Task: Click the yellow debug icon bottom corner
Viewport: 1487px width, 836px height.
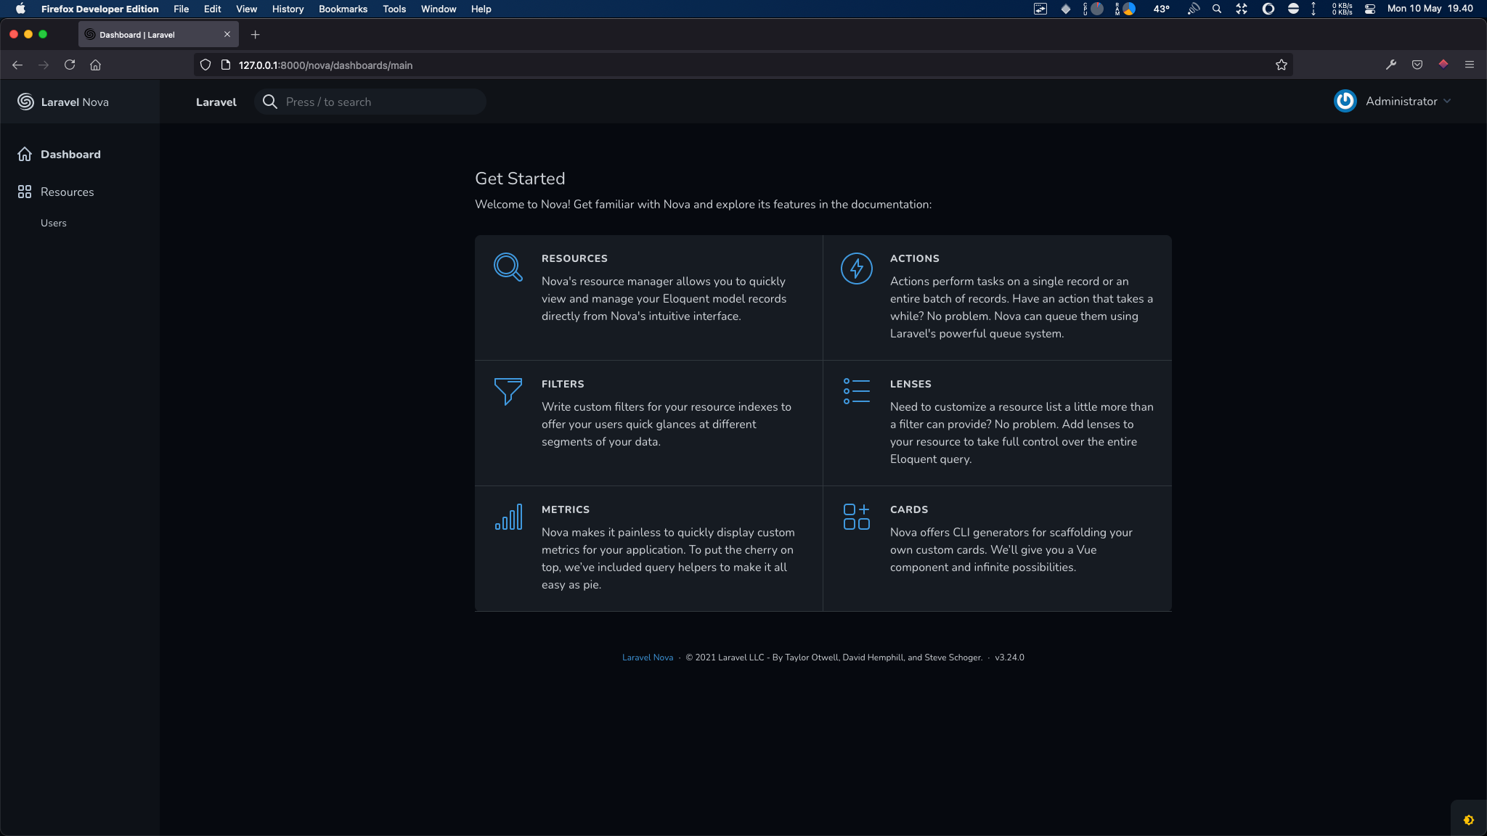Action: tap(1469, 820)
